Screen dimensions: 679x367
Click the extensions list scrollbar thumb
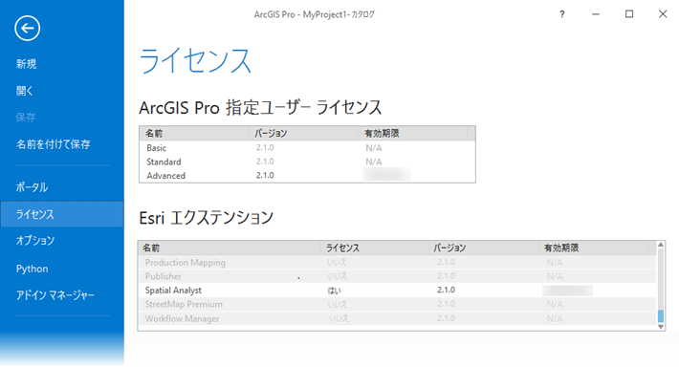point(661,316)
